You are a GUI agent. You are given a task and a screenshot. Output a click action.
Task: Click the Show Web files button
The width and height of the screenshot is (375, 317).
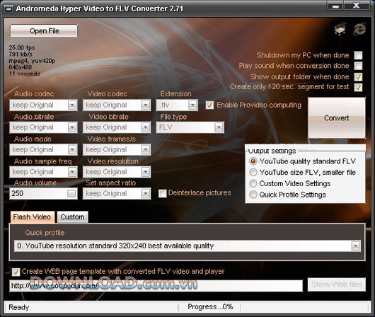[337, 284]
